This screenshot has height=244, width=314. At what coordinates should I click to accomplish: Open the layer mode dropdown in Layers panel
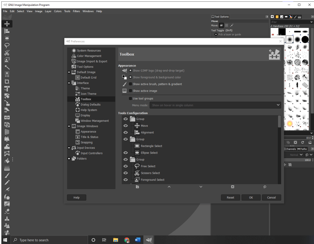(x=294, y=155)
